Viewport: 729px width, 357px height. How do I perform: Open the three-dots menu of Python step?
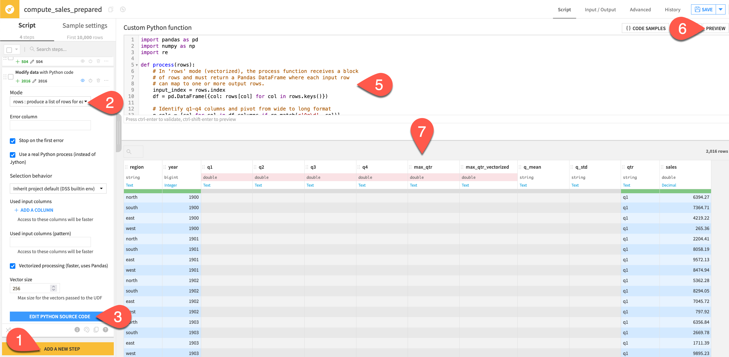106,81
